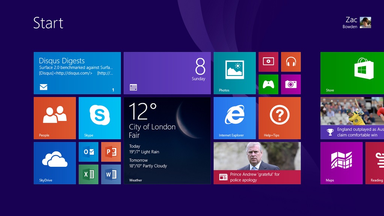Launch the Word small tile
The width and height of the screenshot is (384, 216).
point(111,174)
